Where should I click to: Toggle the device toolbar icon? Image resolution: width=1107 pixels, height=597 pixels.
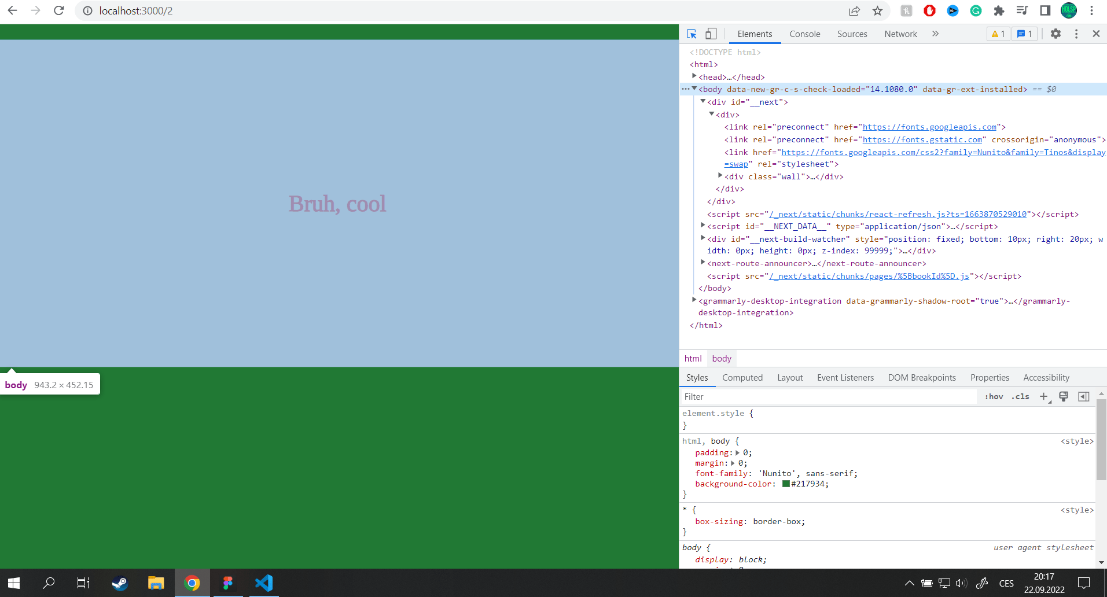click(x=711, y=34)
